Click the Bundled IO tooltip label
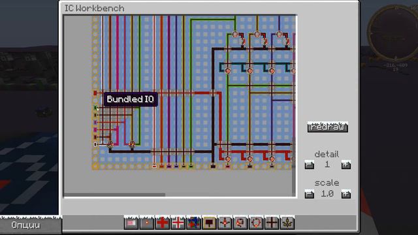The height and width of the screenshot is (235, 418). click(131, 99)
